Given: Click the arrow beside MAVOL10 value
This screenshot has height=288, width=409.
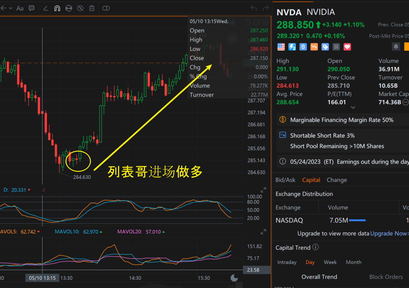Looking at the screenshot, I should pos(101,232).
